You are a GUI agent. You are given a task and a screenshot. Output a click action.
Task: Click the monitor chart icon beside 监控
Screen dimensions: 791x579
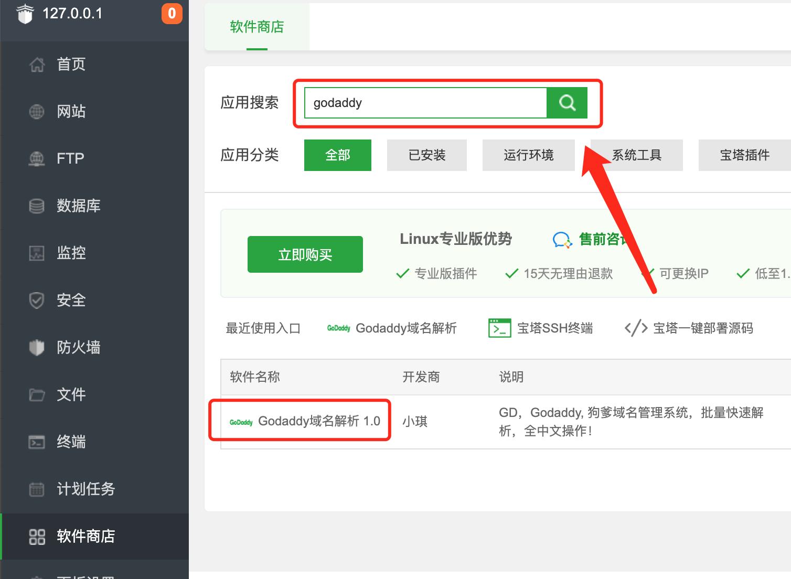[37, 253]
